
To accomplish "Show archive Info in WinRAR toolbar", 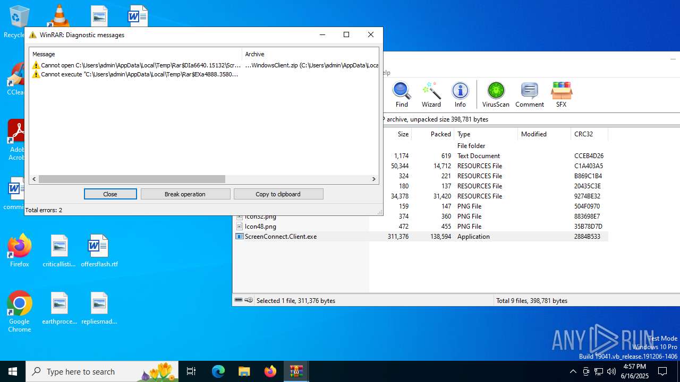I will [x=460, y=95].
